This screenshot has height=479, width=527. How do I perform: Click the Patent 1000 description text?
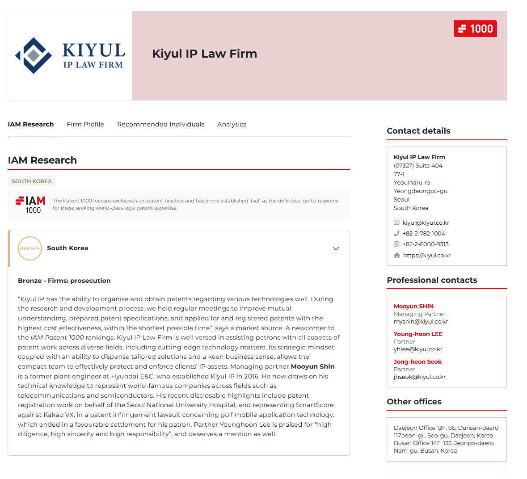tap(196, 204)
